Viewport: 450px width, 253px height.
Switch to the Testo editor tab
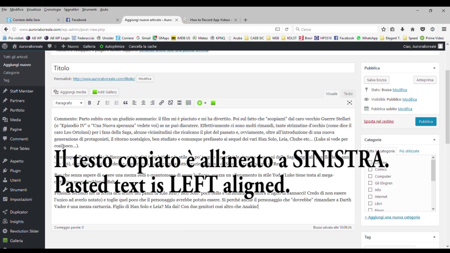[x=348, y=94]
